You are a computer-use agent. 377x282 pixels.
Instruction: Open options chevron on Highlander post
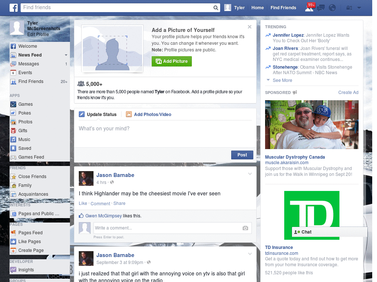click(250, 174)
